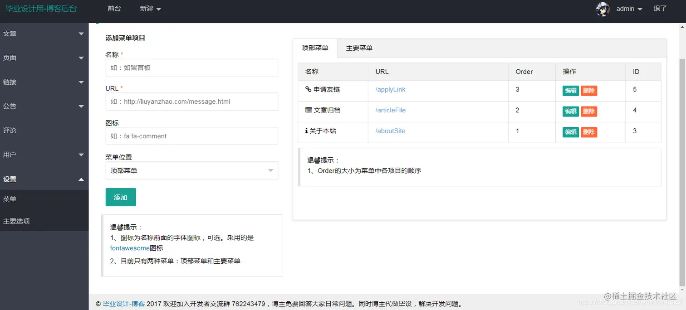Image resolution: width=686 pixels, height=310 pixels.
Task: Click the link icon beside 申请友链
Action: point(309,89)
